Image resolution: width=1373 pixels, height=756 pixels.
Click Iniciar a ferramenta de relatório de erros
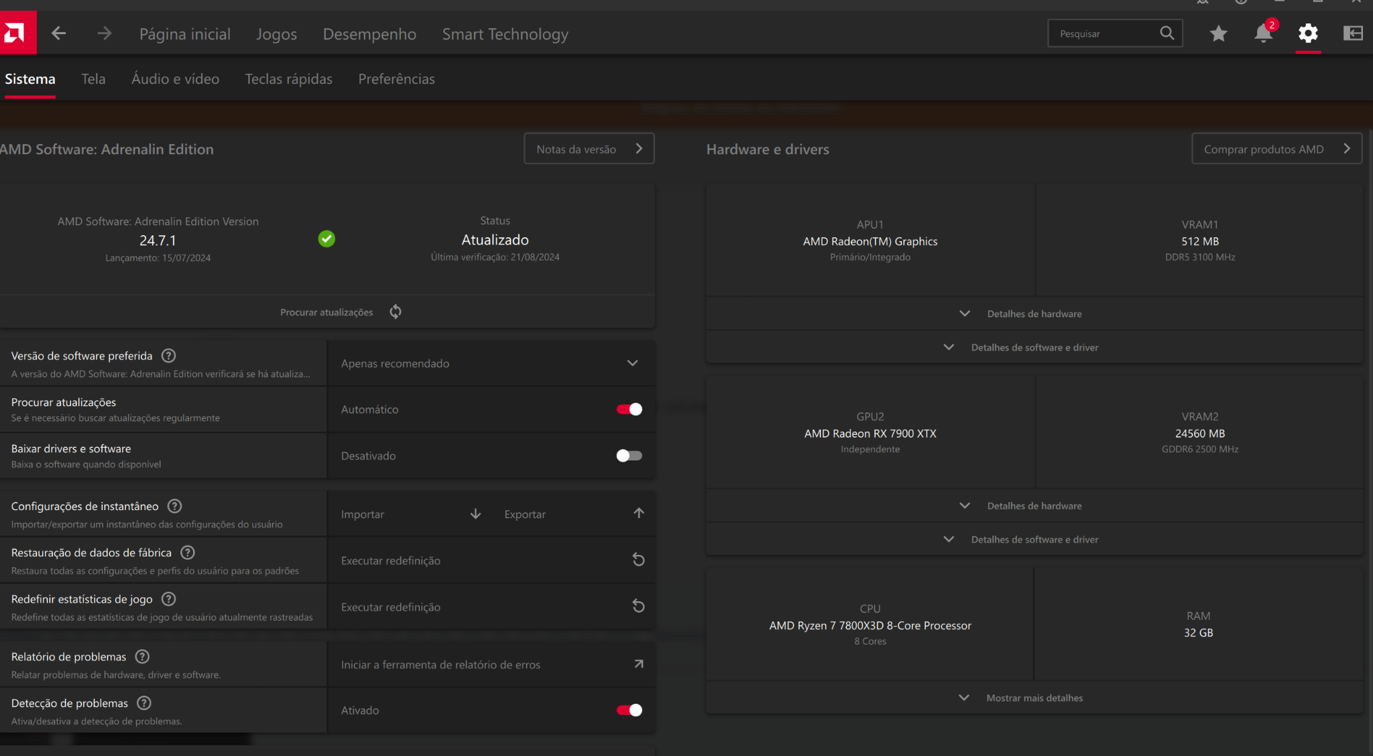[491, 665]
